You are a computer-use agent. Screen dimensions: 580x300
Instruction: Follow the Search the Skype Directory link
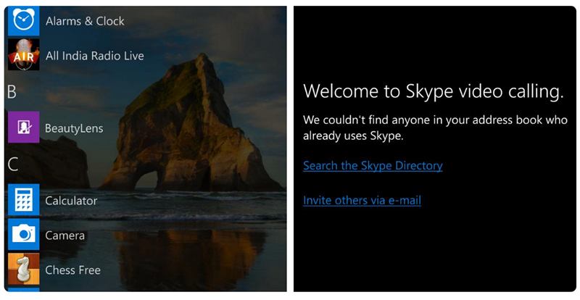[373, 166]
